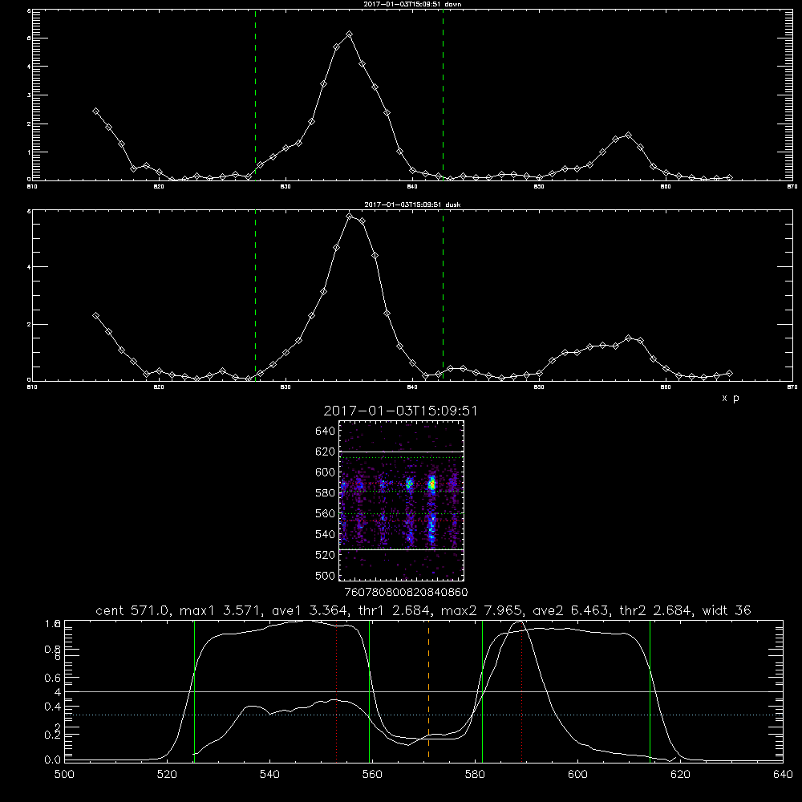The image size is (802, 802).
Task: Click the green vertical line near 560 in bottom plot
Action: [369, 691]
